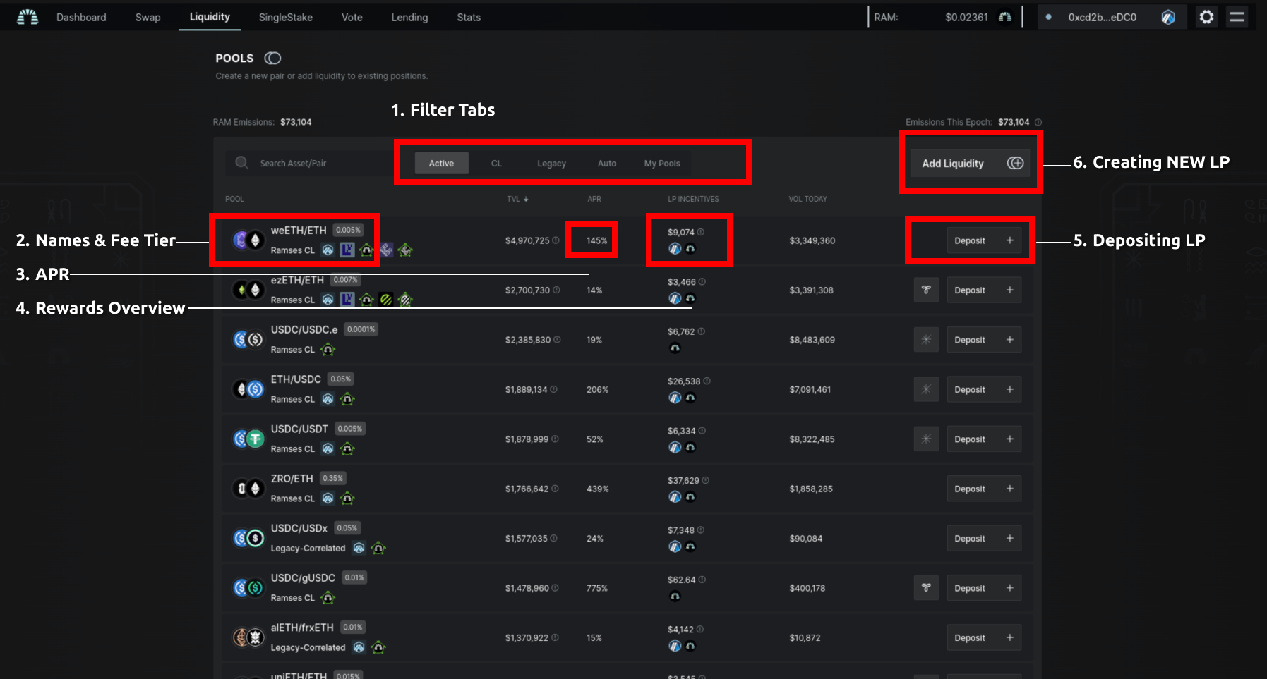Screen dimensions: 1267x679
Task: Click TVL info icon for weETH/ETH pool
Action: (x=556, y=240)
